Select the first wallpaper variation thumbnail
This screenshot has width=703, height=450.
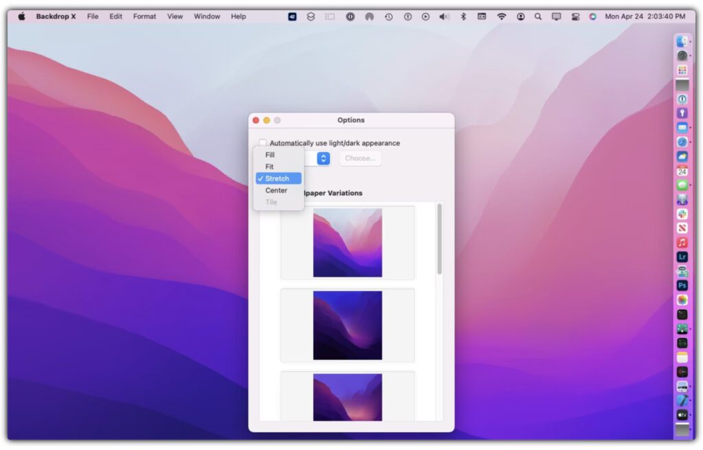pyautogui.click(x=347, y=243)
